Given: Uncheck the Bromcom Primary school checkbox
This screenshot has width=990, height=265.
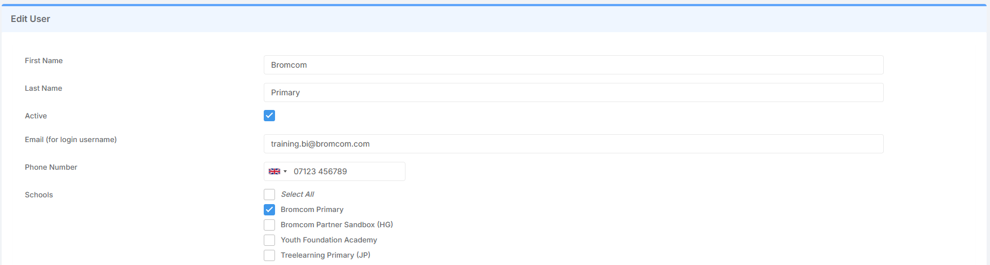Looking at the screenshot, I should (269, 210).
